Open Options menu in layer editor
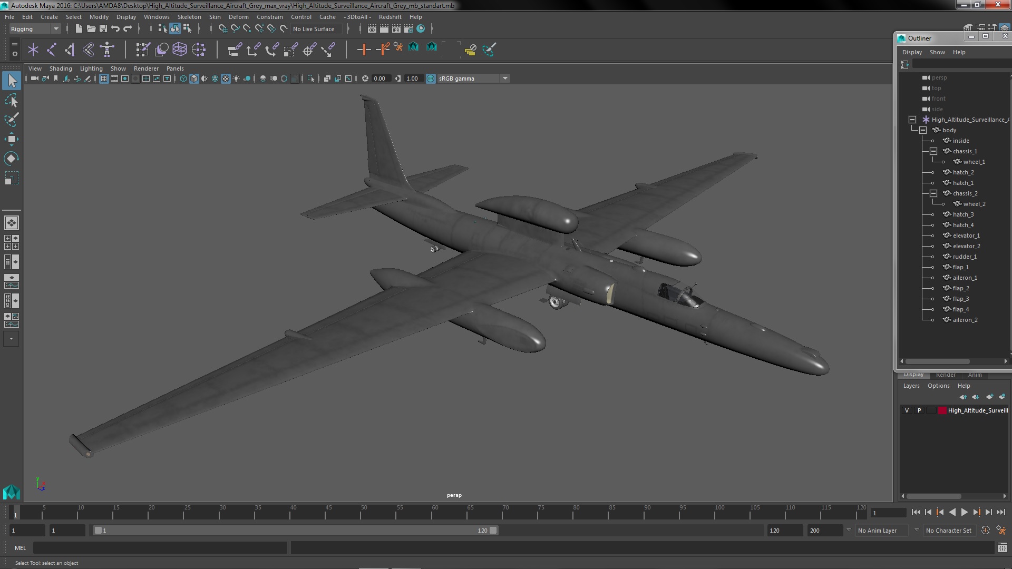The height and width of the screenshot is (569, 1012). point(938,386)
